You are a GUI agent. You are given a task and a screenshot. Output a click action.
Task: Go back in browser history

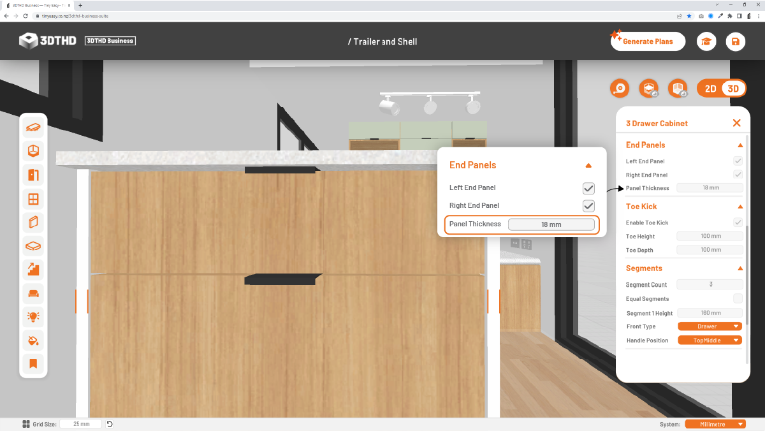pyautogui.click(x=6, y=15)
